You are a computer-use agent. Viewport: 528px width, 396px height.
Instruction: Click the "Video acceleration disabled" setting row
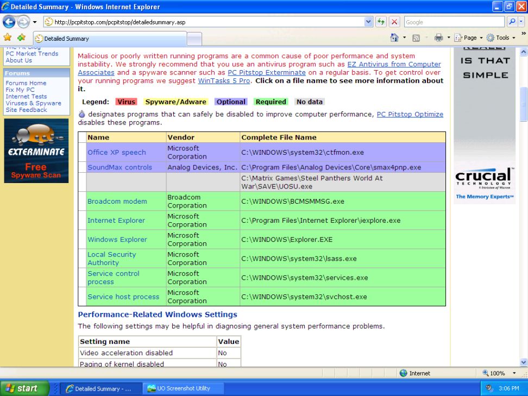click(159, 353)
